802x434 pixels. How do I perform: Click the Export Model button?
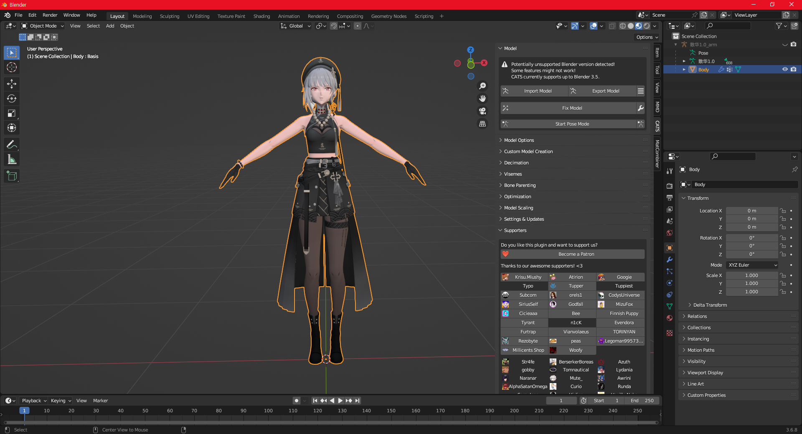602,91
